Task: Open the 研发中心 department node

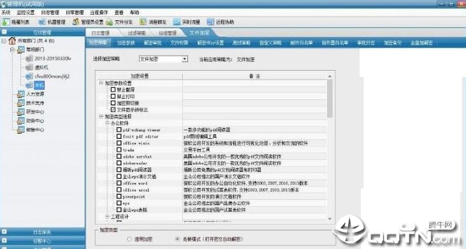Action: tap(35, 112)
